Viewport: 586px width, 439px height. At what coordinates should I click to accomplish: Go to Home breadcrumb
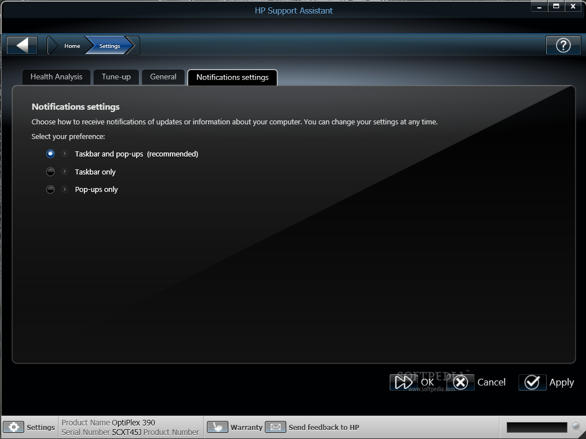coord(72,46)
